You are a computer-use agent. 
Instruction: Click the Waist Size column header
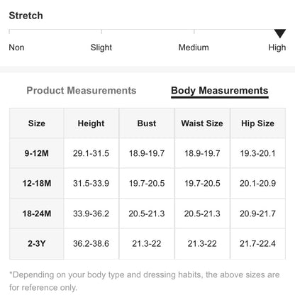202,123
